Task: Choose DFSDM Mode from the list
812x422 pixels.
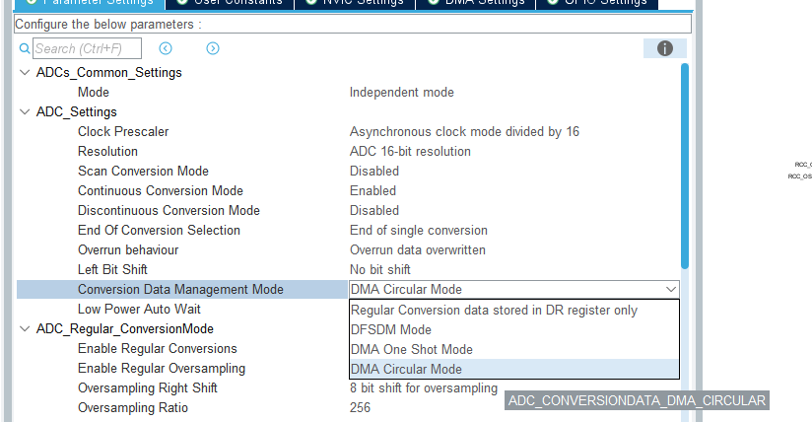Action: [x=391, y=329]
